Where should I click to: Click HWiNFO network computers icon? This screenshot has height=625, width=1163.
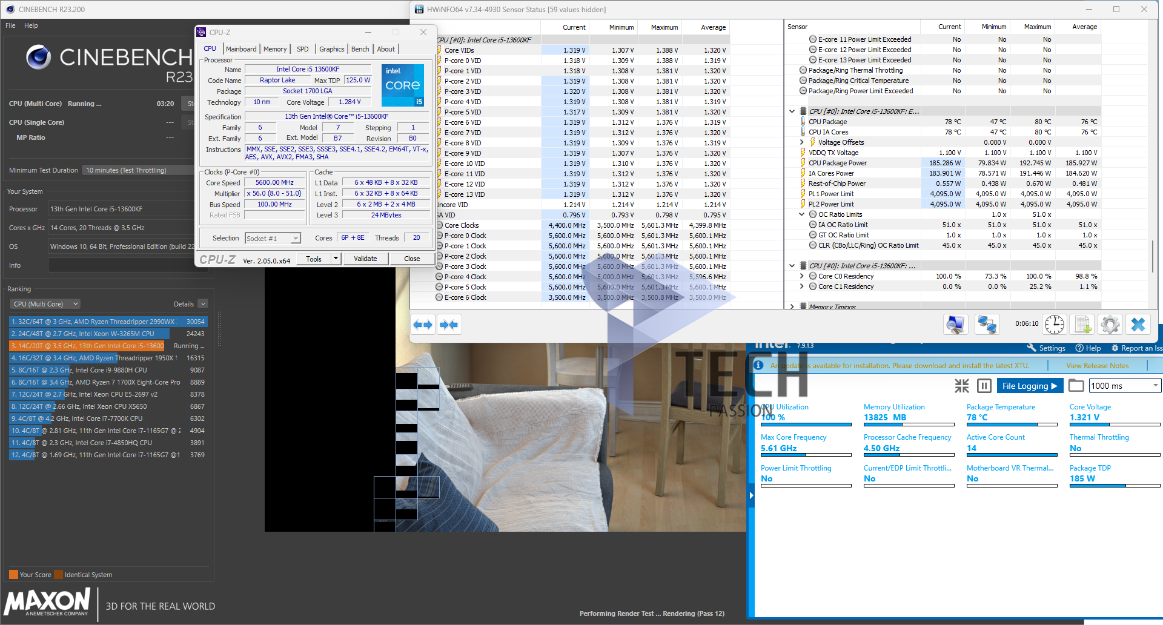pyautogui.click(x=987, y=325)
